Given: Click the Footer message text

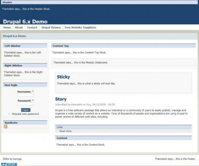Looking at the screenshot, I should click(x=175, y=159).
